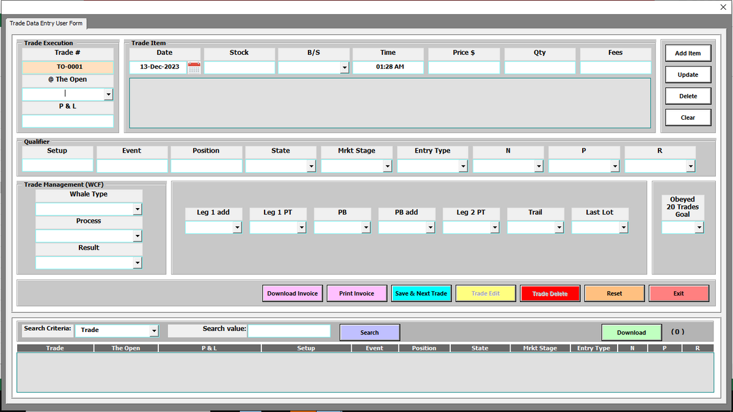Hit the Reset button
The image size is (733, 412).
coord(614,294)
